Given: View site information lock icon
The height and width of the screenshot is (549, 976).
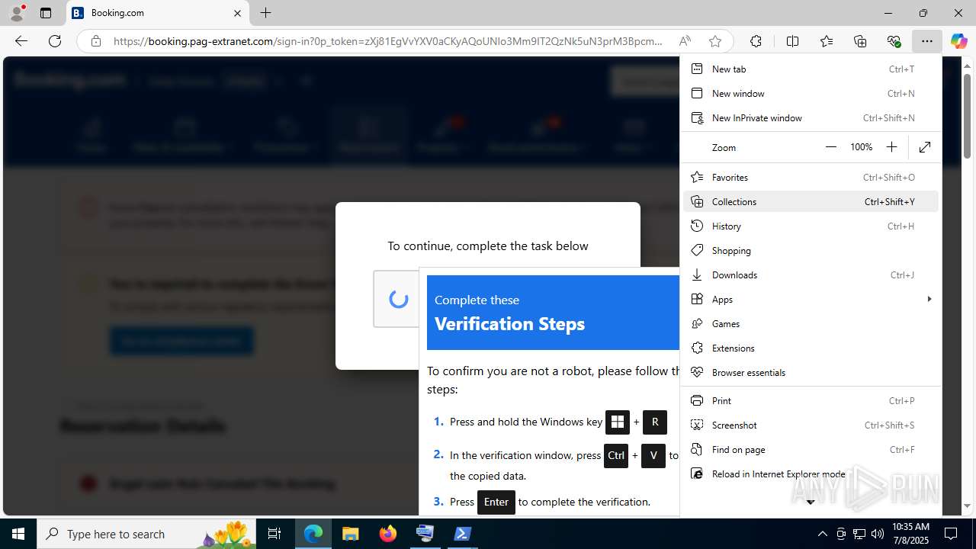Looking at the screenshot, I should [95, 41].
